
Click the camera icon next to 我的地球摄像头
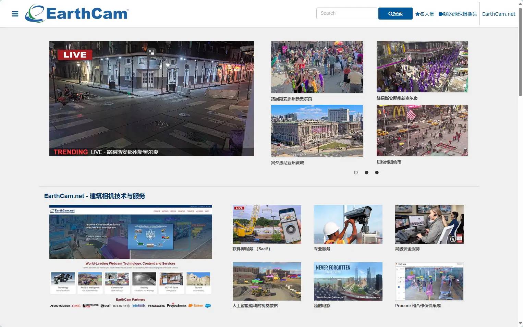pyautogui.click(x=440, y=14)
